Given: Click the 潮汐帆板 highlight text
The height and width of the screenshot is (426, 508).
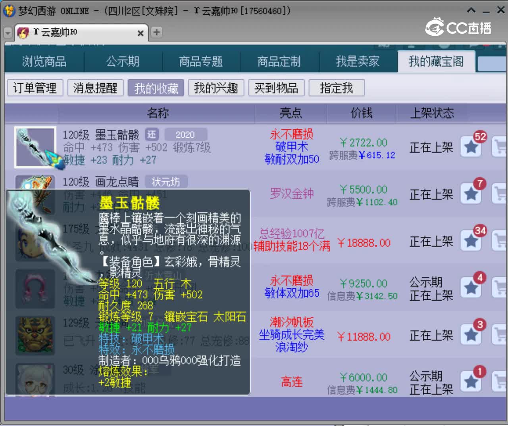Looking at the screenshot, I should [292, 322].
